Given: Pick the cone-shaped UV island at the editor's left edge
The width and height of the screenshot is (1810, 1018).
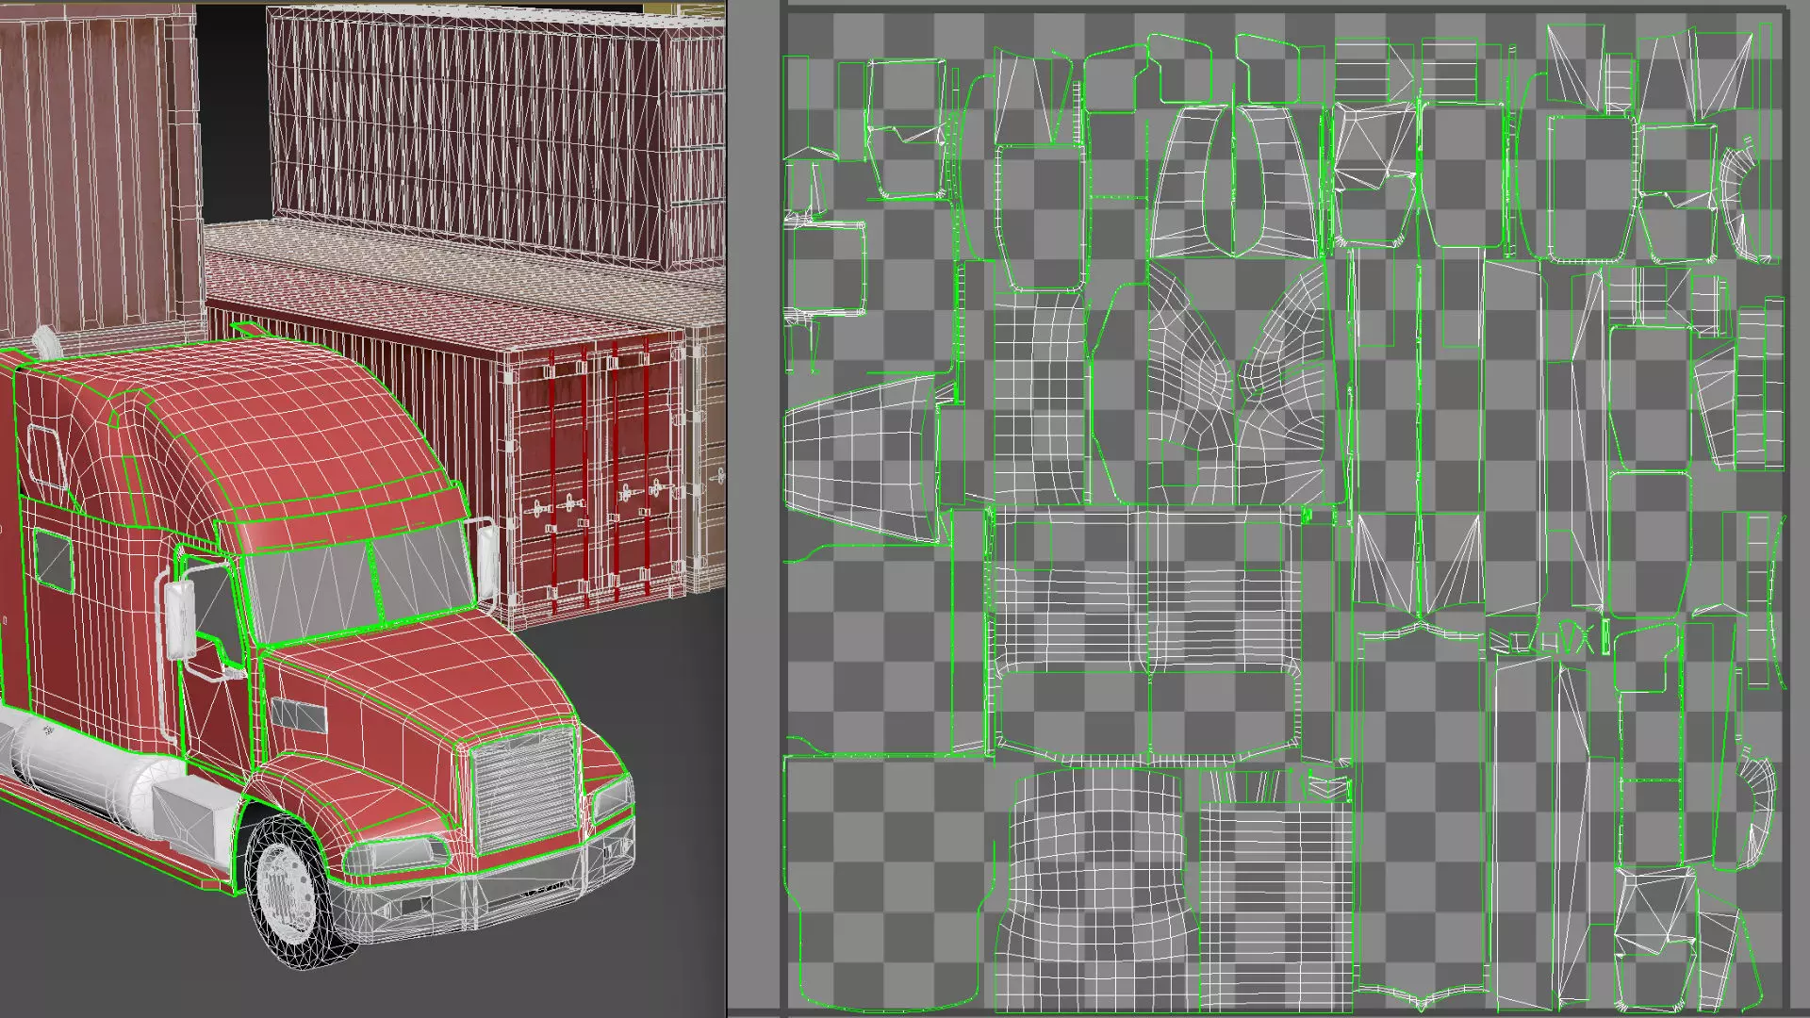Looking at the screenshot, I should (x=863, y=461).
